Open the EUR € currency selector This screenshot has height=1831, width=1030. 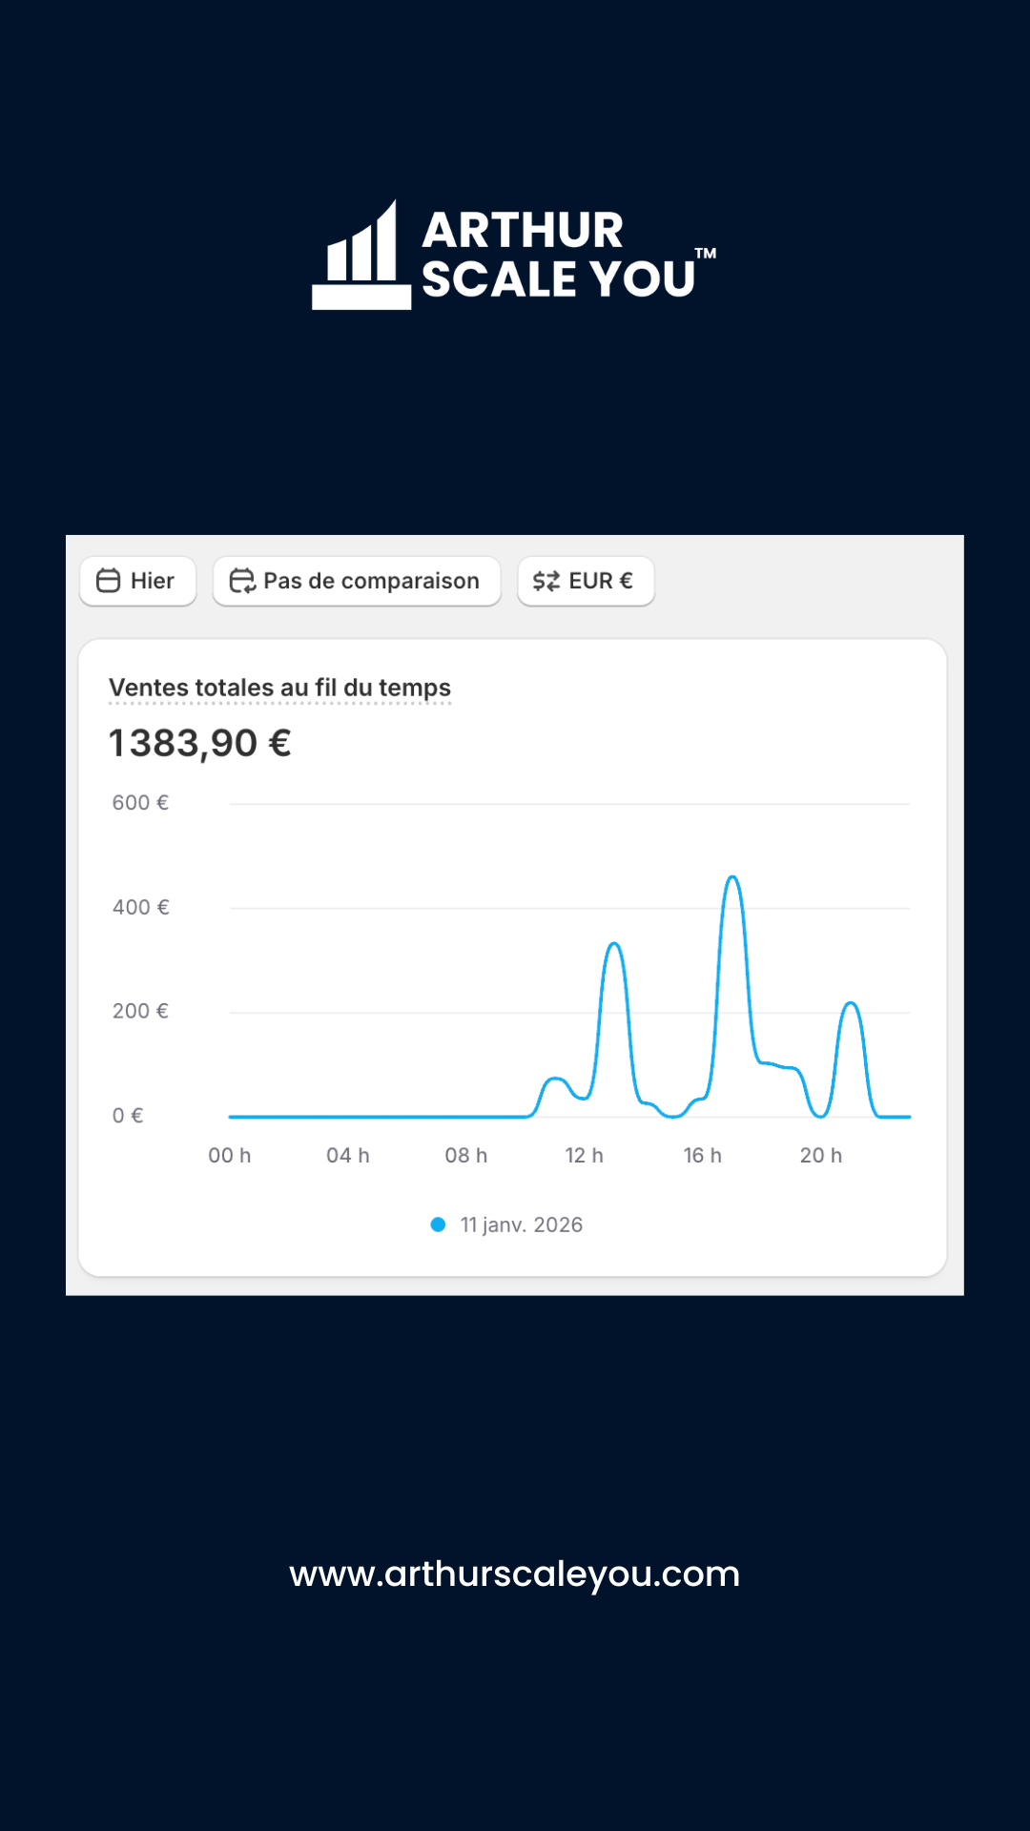click(x=586, y=581)
